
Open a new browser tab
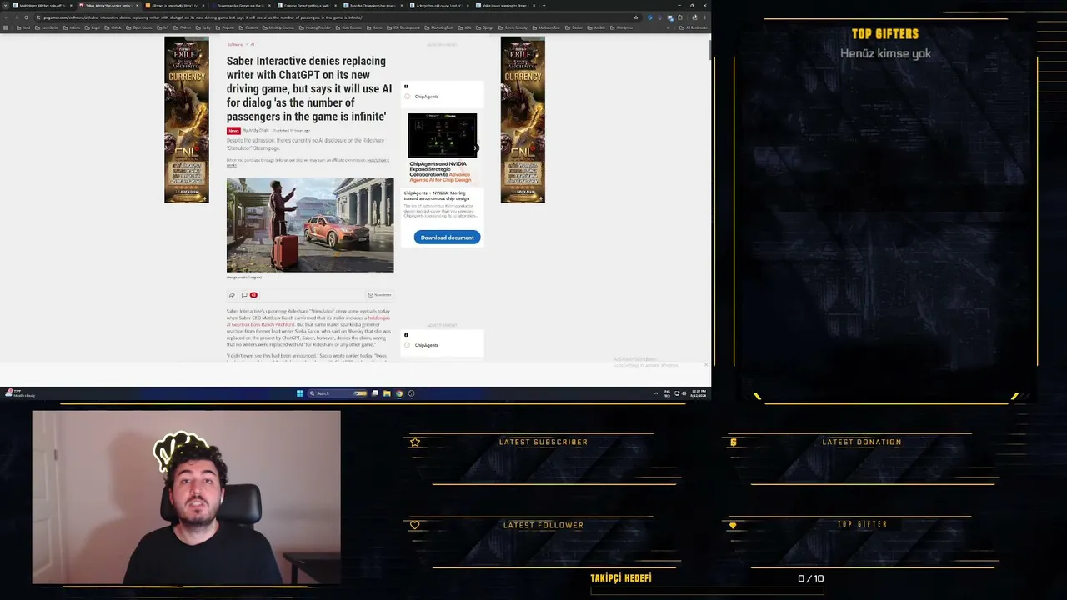[544, 6]
